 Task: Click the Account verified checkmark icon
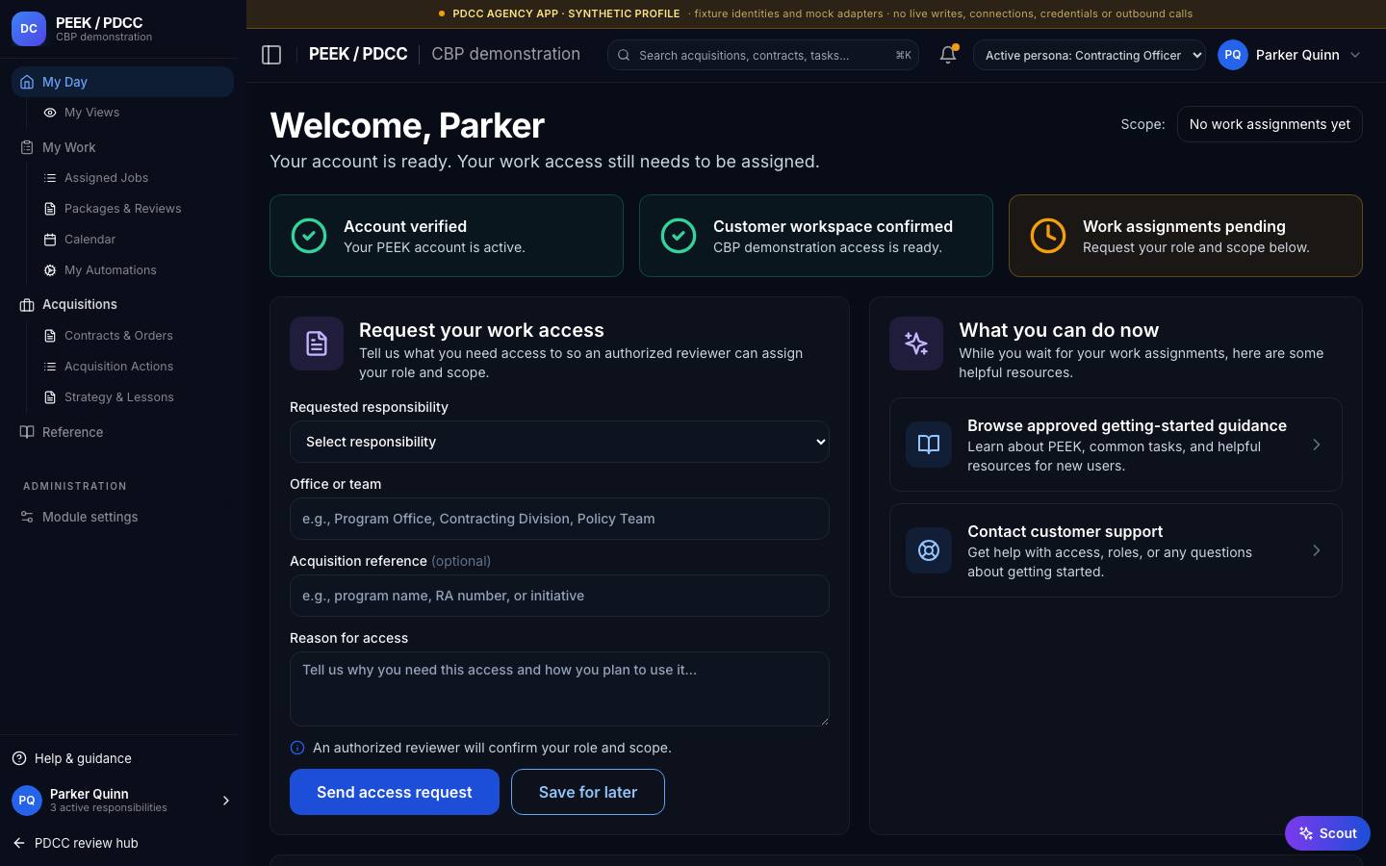coord(309,236)
